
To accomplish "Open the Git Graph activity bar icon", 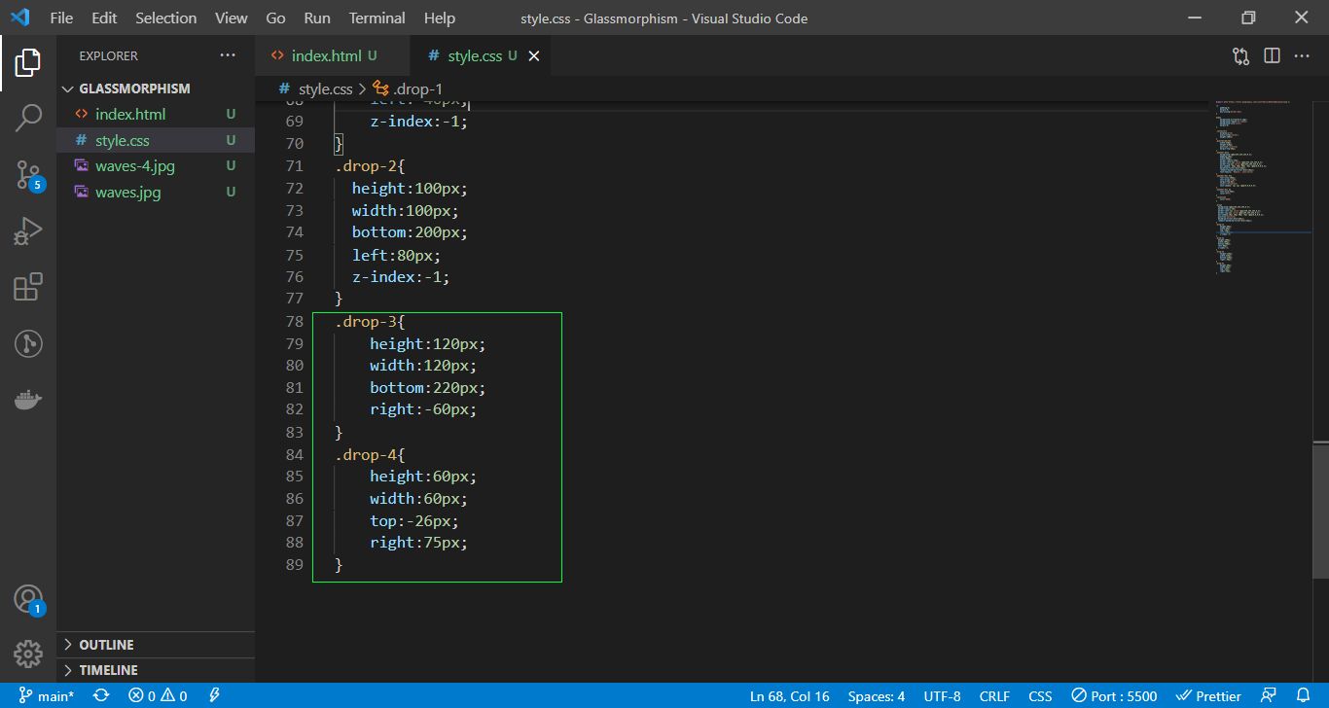I will tap(28, 343).
